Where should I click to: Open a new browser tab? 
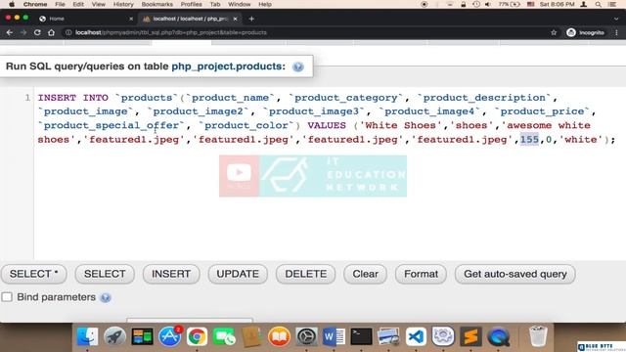[251, 19]
